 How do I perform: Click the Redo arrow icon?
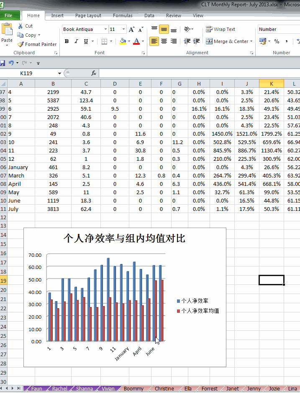pos(24,63)
